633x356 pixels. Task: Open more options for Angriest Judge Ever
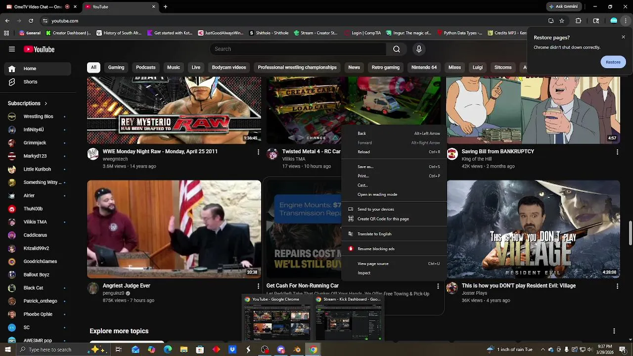258,286
